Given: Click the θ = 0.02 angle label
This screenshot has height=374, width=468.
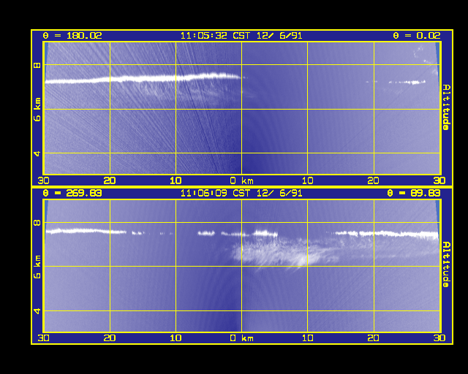Looking at the screenshot, I should point(416,36).
